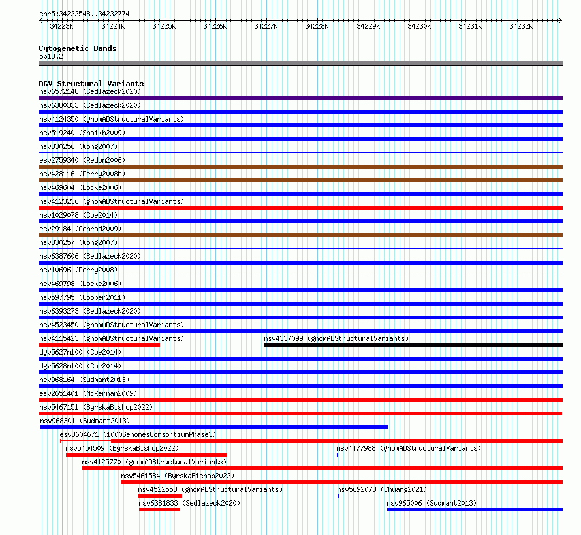Click nsv469798 (Locke2006) label
The height and width of the screenshot is (535, 581).
tap(80, 284)
